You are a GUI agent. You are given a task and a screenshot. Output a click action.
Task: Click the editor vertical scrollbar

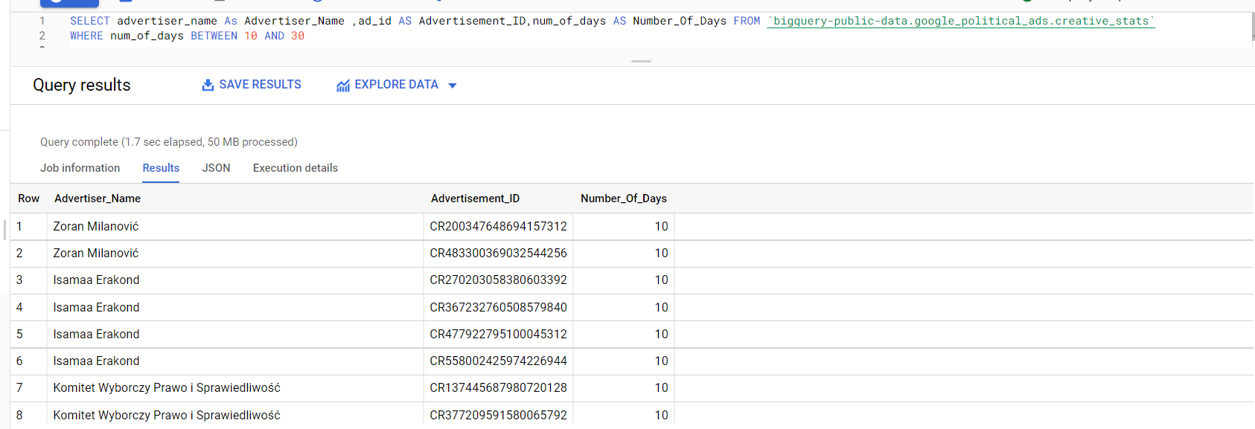[1252, 28]
